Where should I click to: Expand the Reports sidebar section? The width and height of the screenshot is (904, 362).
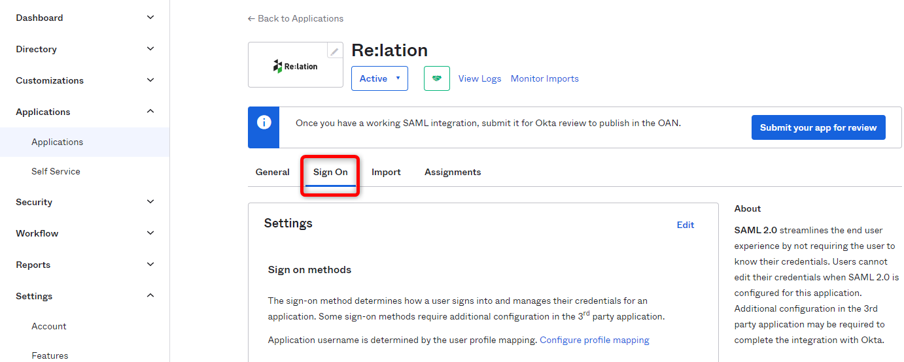coord(85,265)
